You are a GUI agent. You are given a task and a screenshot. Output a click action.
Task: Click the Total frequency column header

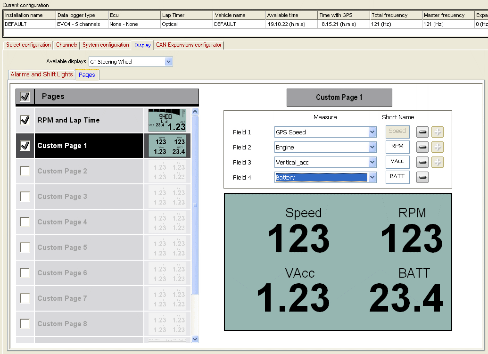pyautogui.click(x=396, y=15)
